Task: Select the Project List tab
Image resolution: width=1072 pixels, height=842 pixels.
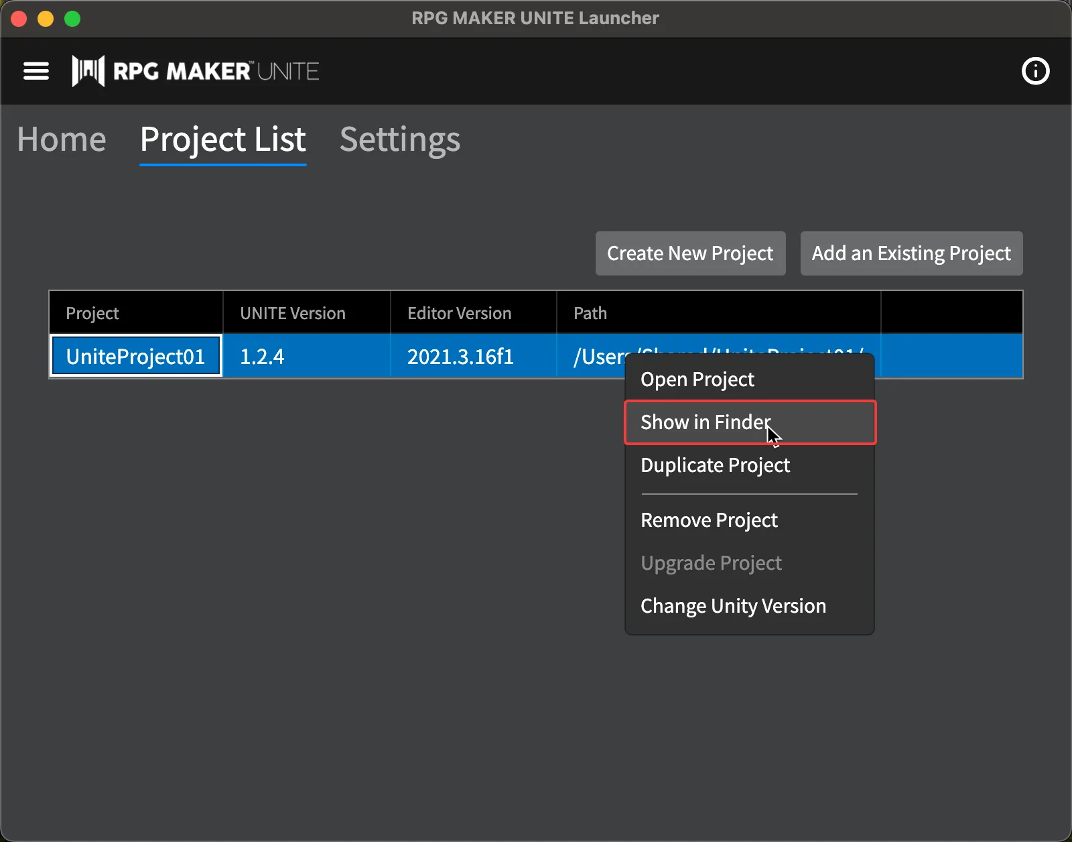Action: click(x=222, y=139)
